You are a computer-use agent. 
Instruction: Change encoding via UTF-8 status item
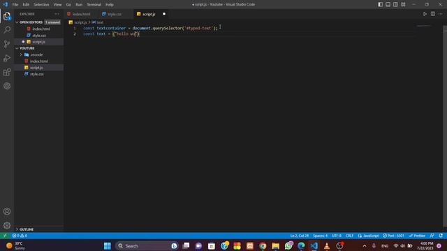[337, 236]
